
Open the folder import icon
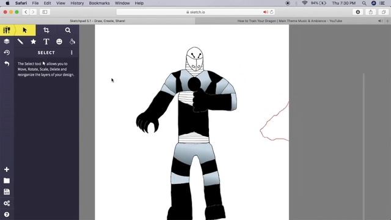point(7,181)
